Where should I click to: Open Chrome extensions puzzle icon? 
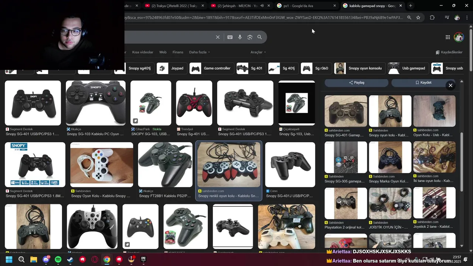[432, 17]
